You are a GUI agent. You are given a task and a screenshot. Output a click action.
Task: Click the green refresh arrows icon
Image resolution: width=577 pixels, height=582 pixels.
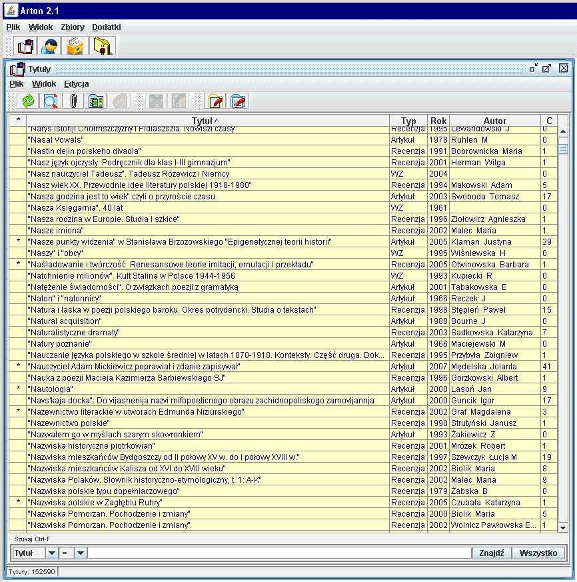(x=28, y=101)
